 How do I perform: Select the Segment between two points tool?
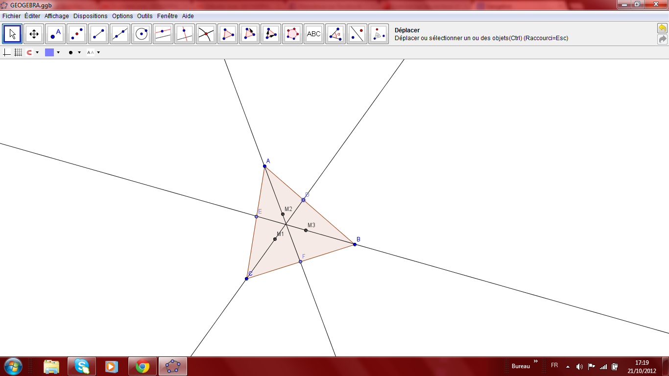pos(99,34)
